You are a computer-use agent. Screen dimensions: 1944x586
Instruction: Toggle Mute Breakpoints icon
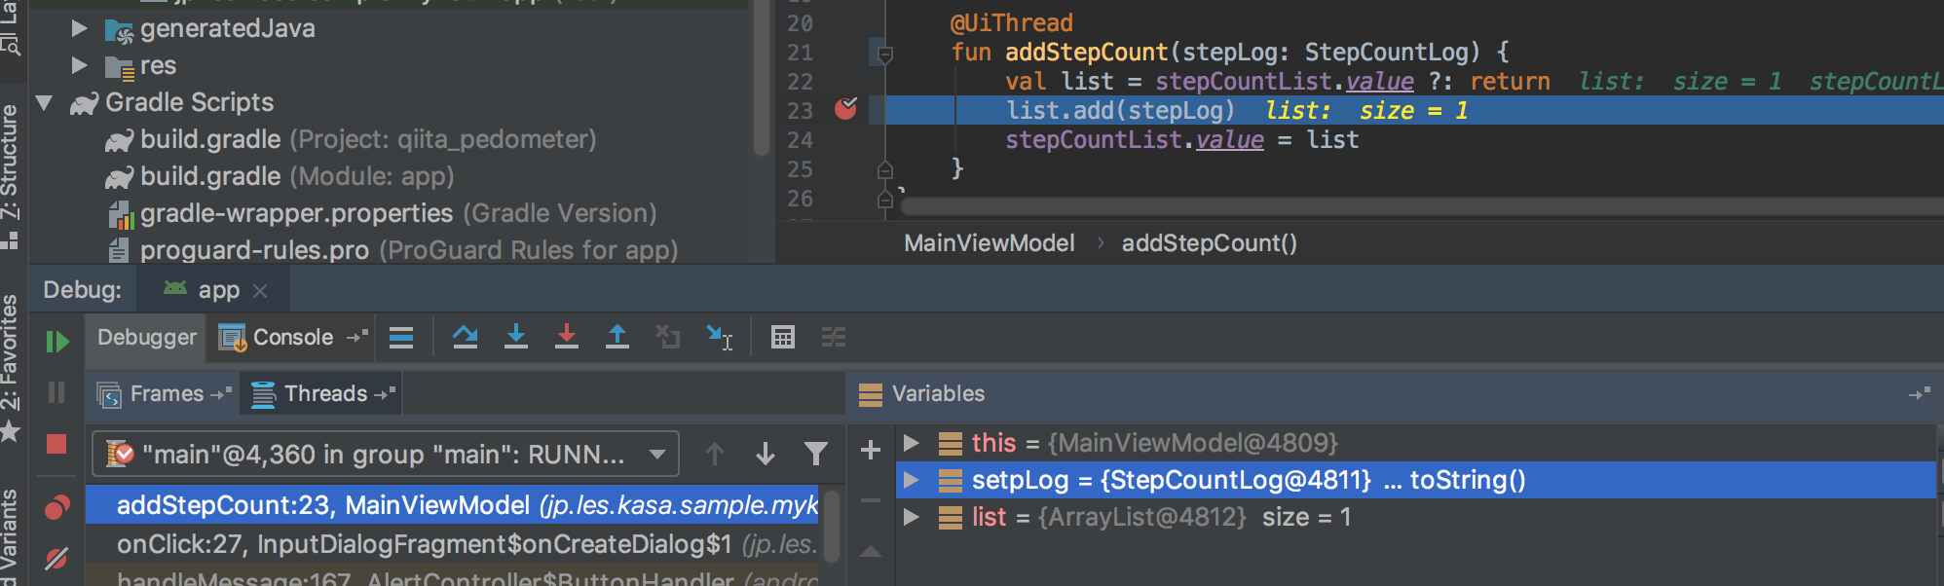56,558
